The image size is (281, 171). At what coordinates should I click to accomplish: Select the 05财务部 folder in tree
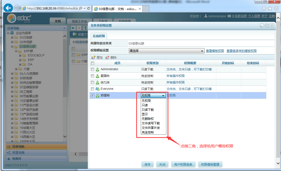pyautogui.click(x=26, y=78)
